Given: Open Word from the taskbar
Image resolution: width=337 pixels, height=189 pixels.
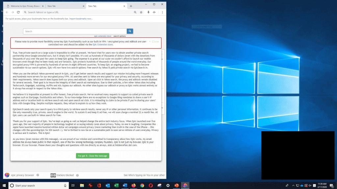Looking at the screenshot, I should point(125,186).
